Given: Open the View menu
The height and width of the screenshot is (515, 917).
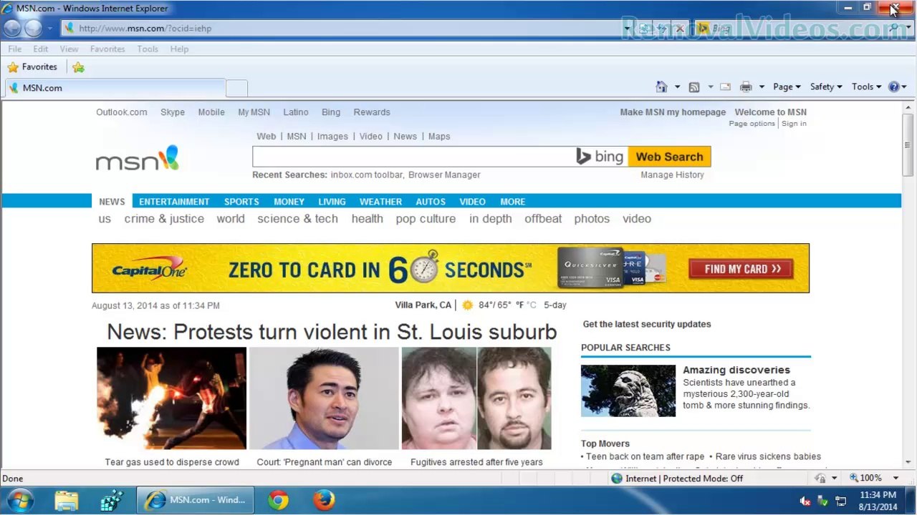Looking at the screenshot, I should tap(69, 49).
